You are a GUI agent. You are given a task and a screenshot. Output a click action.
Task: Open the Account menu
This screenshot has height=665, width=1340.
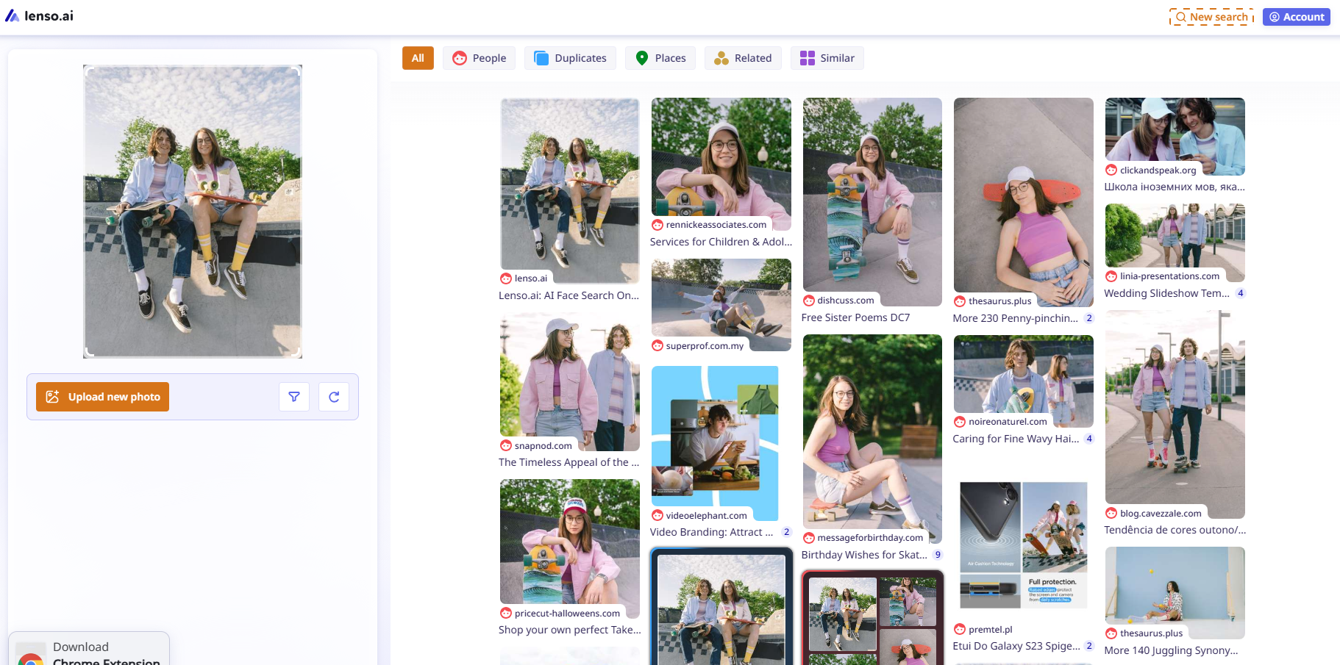(x=1296, y=17)
